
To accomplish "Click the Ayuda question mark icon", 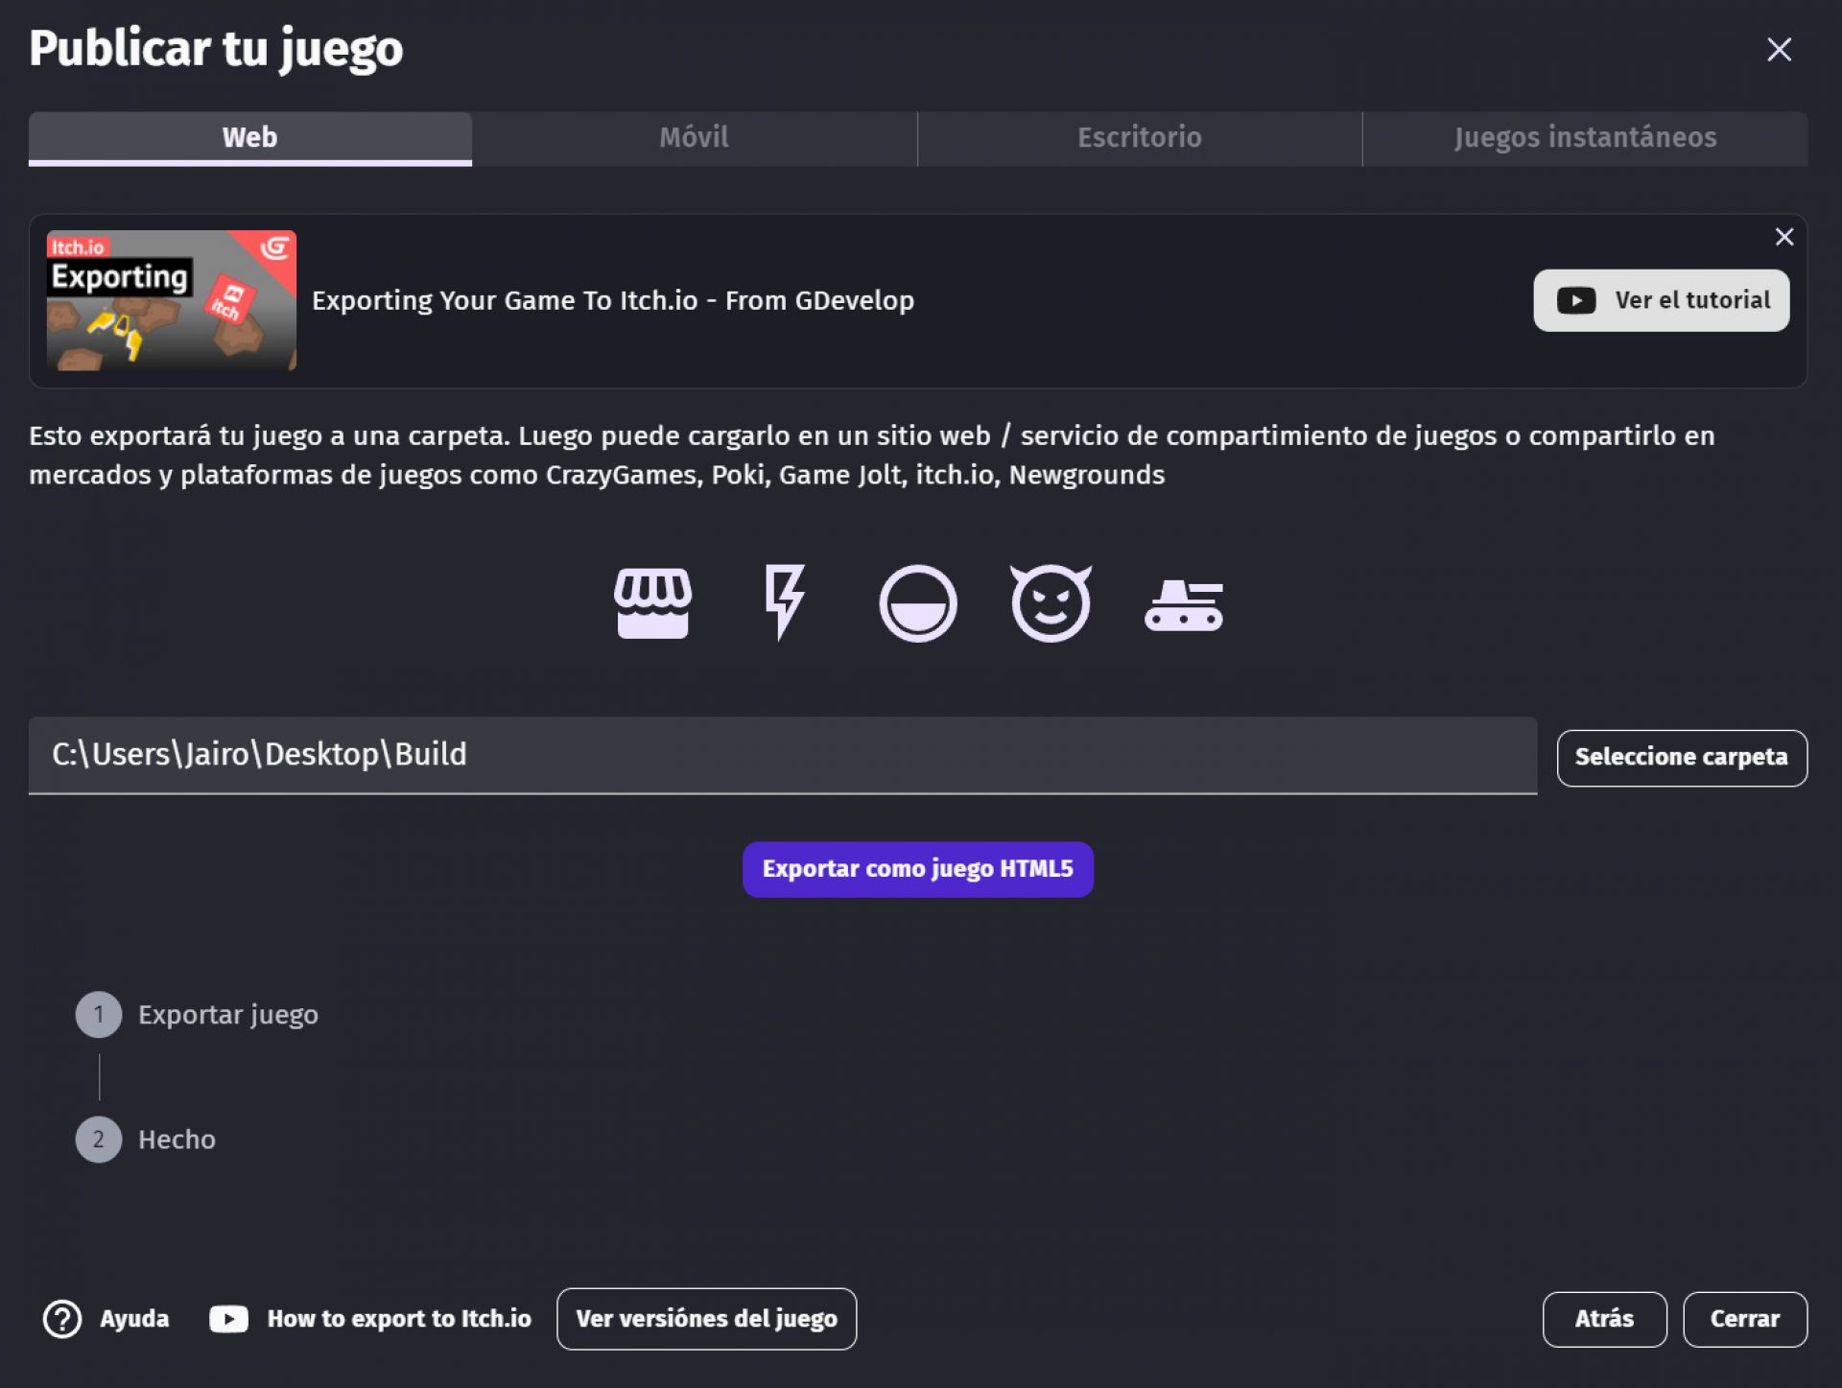I will (62, 1319).
